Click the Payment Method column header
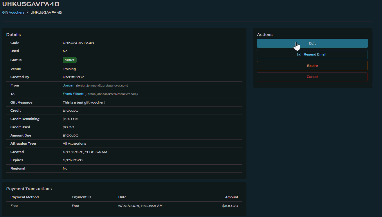The image size is (382, 217). coord(25,197)
